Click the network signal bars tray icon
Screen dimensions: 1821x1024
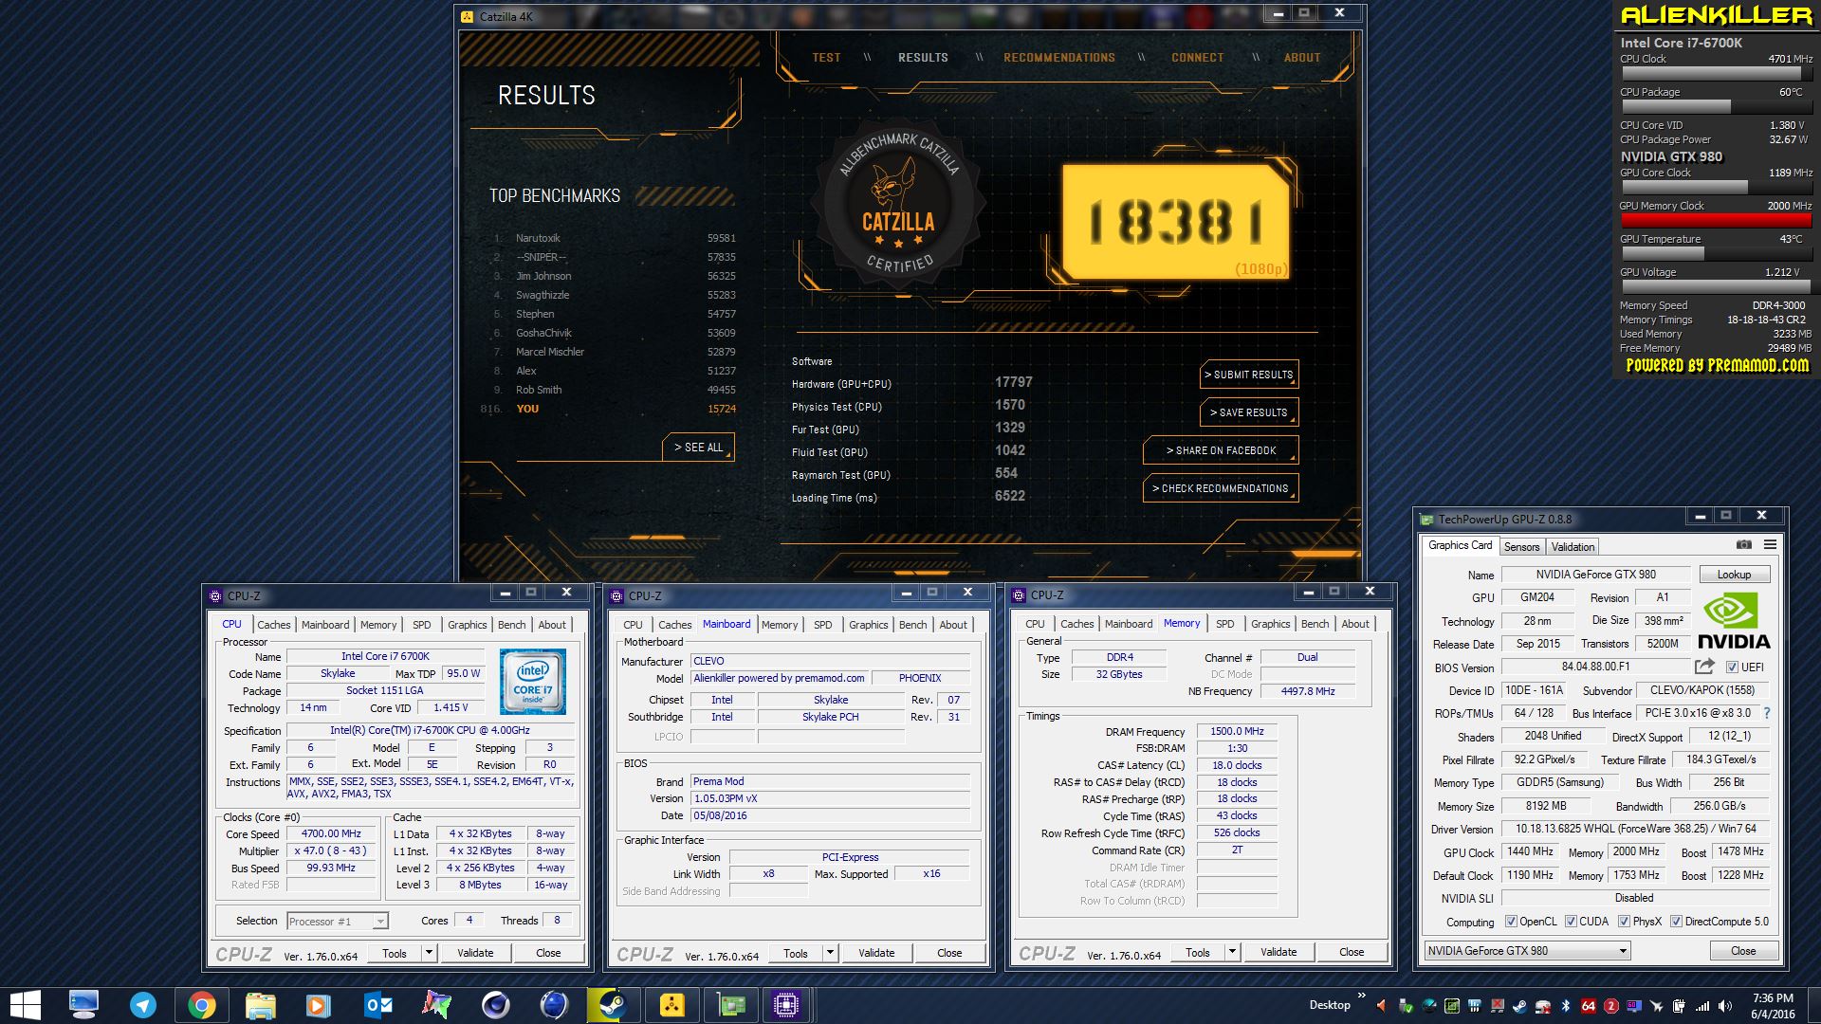[x=1702, y=1006]
